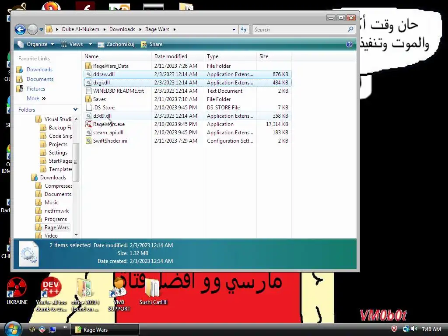This screenshot has height=336, width=448.
Task: Click the magnifier icon in Search box
Action: pyautogui.click(x=350, y=29)
